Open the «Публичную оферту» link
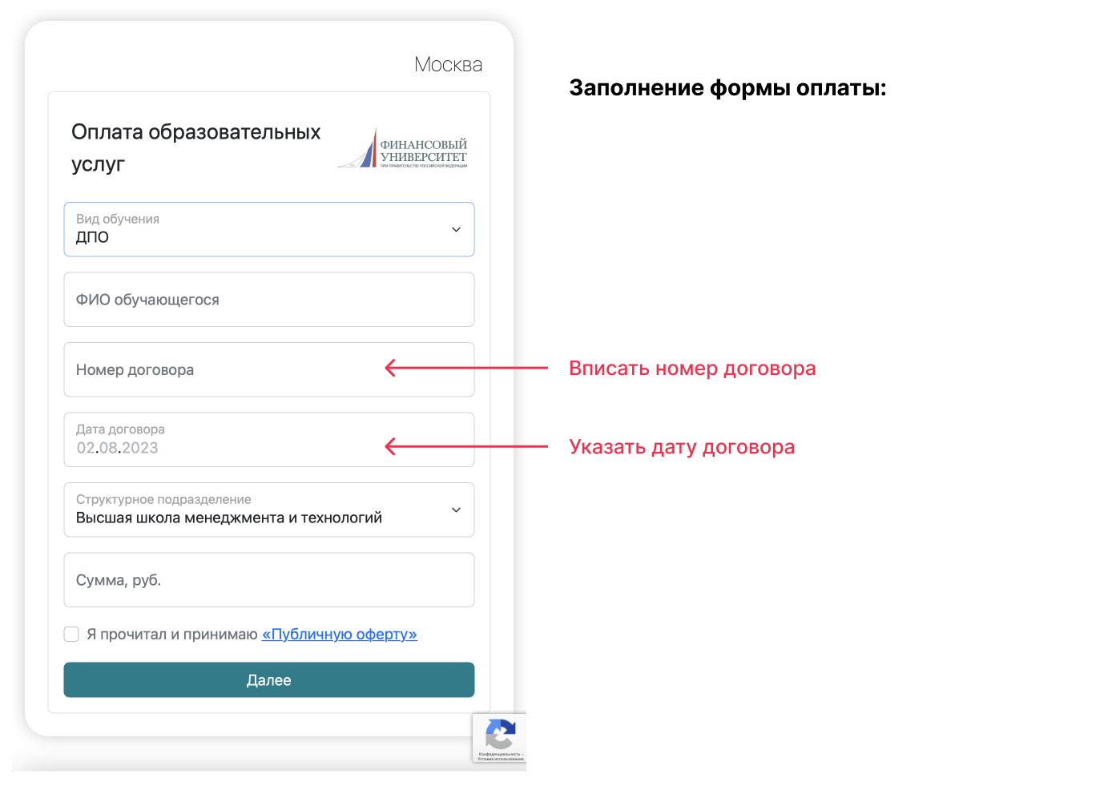The image size is (1096, 798). point(340,635)
